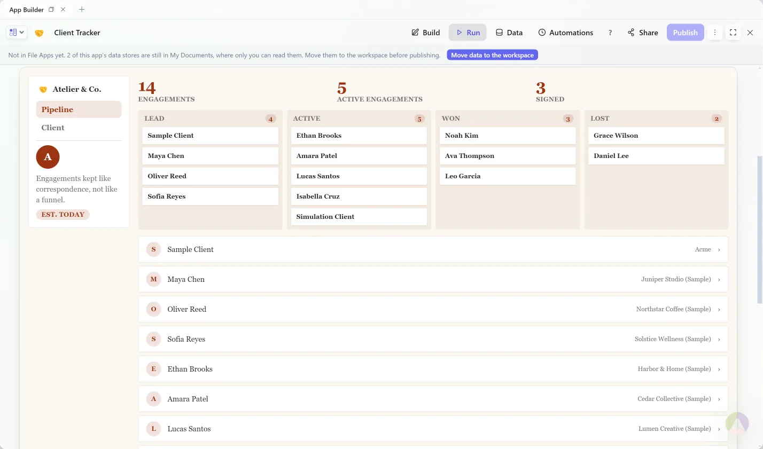Open the Sample Client card in Lead column
The height and width of the screenshot is (449, 763).
click(211, 136)
